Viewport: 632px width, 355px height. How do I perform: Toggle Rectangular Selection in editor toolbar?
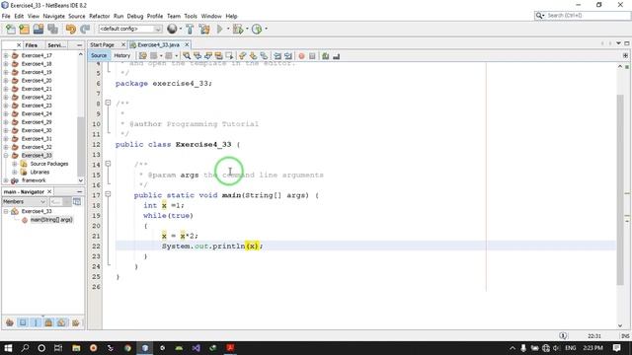[x=229, y=56]
